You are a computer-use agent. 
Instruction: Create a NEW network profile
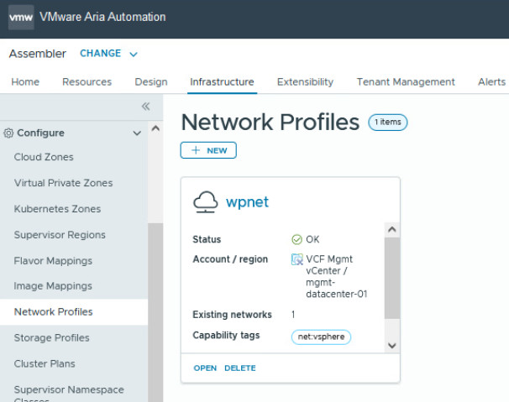[x=208, y=150]
